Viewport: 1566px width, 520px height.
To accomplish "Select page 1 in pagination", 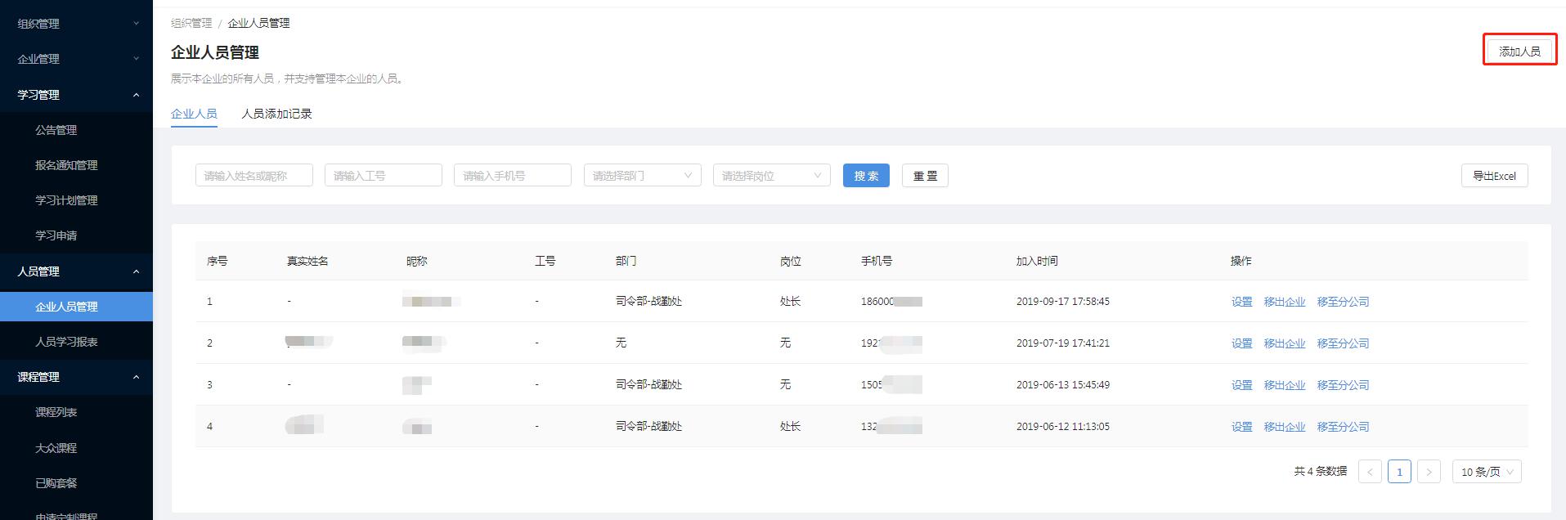I will [x=1399, y=472].
